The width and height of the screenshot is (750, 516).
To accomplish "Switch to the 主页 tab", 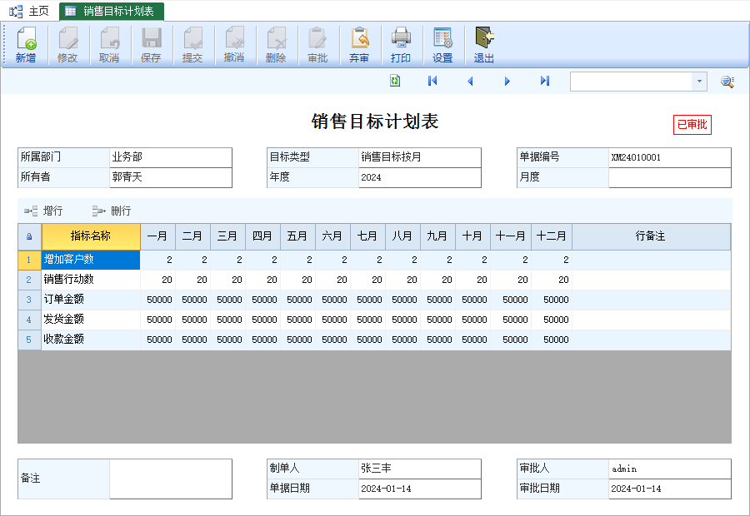I will click(x=30, y=11).
